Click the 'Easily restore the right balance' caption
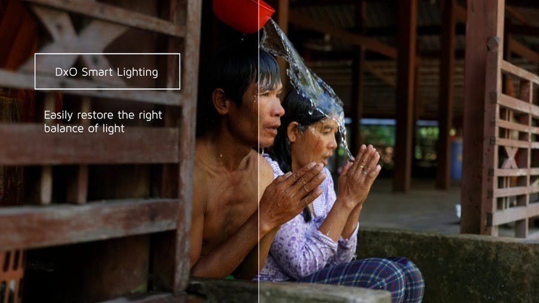Screen dimensions: 539x303 click(103, 122)
